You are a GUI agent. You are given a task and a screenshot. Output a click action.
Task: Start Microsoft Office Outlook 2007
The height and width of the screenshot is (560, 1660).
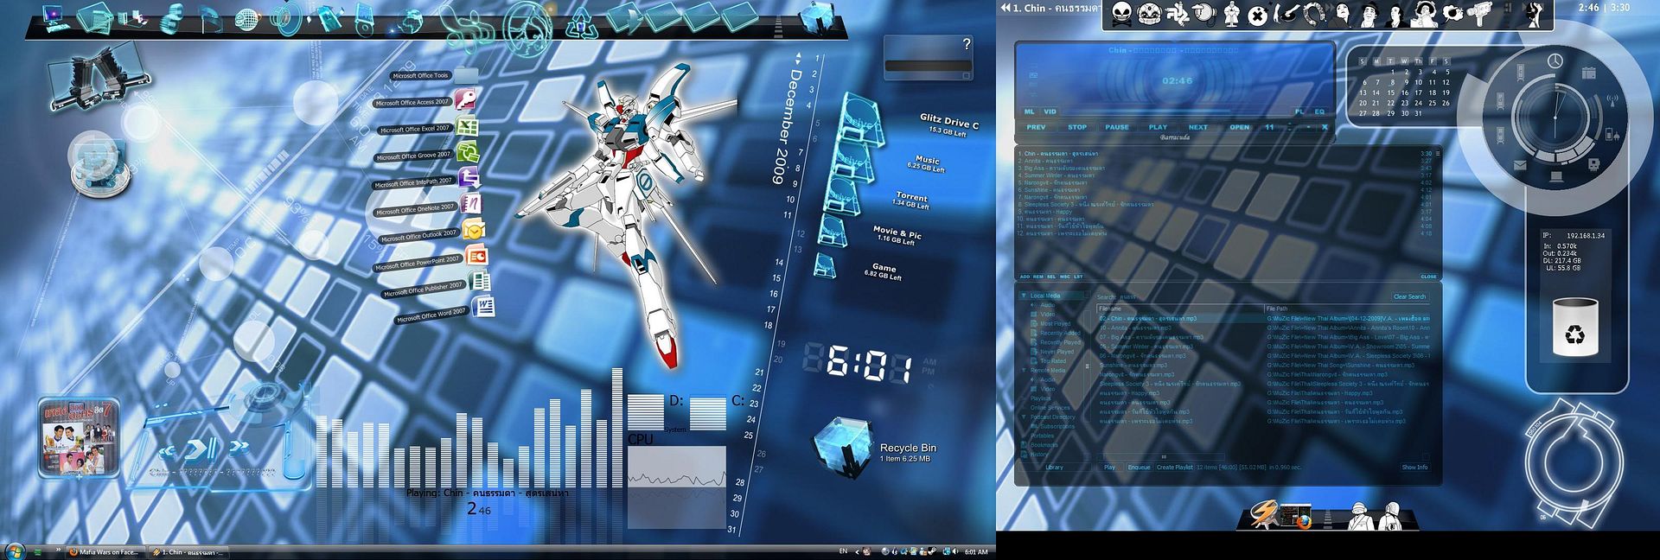474,230
